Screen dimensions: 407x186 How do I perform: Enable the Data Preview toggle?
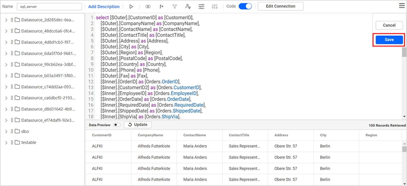point(117,125)
